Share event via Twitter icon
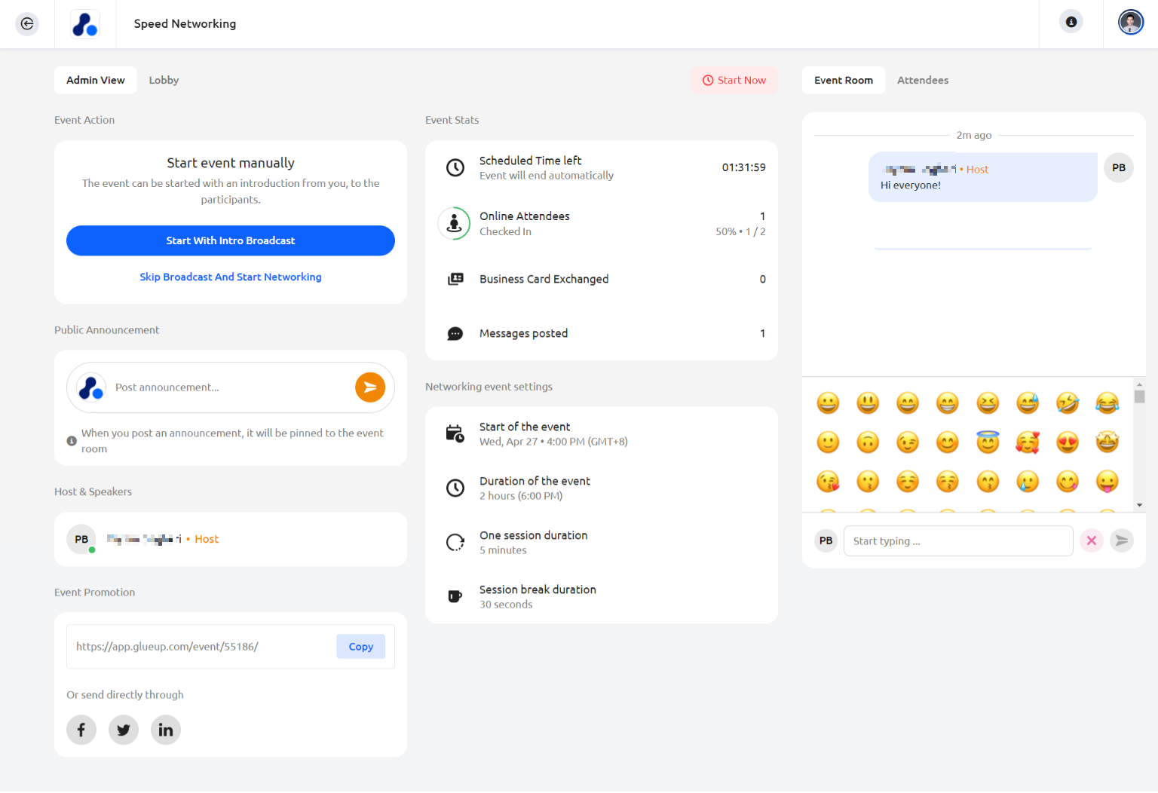This screenshot has width=1158, height=793. [124, 730]
